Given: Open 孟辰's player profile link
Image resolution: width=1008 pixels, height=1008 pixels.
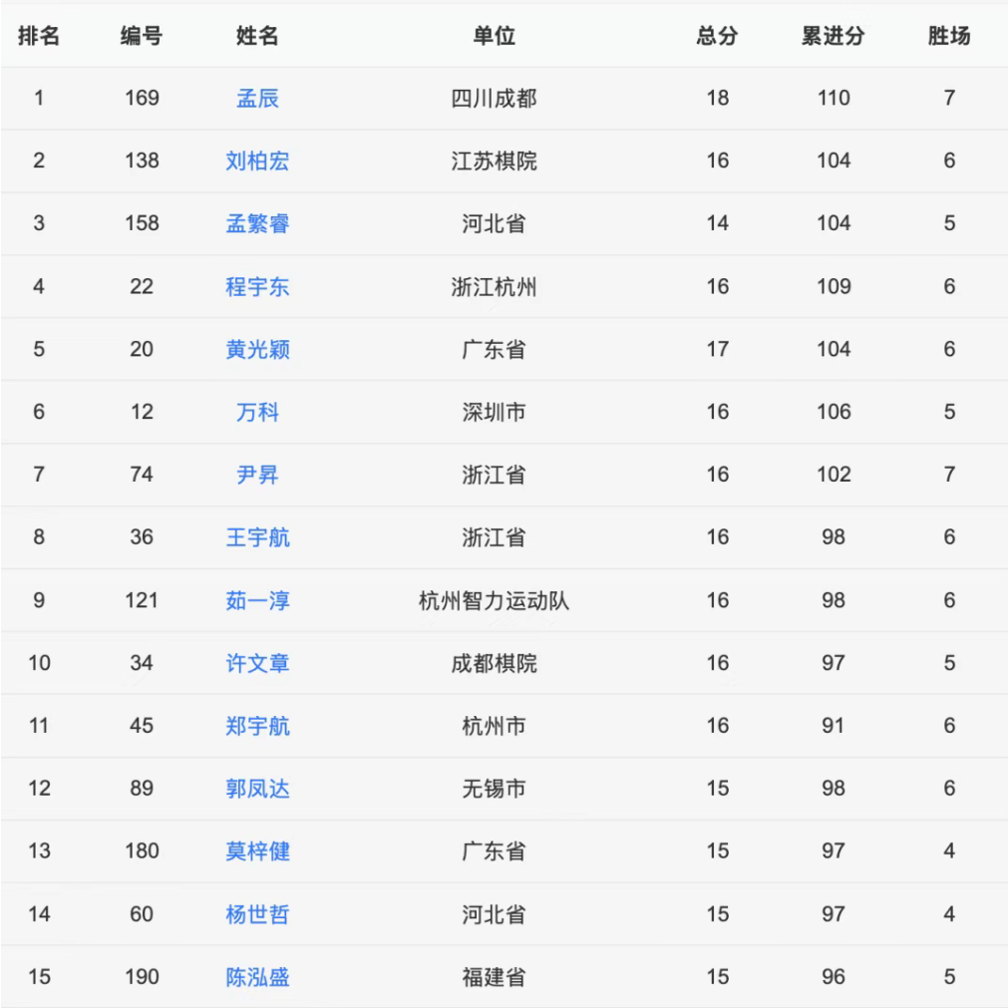Looking at the screenshot, I should click(x=257, y=99).
